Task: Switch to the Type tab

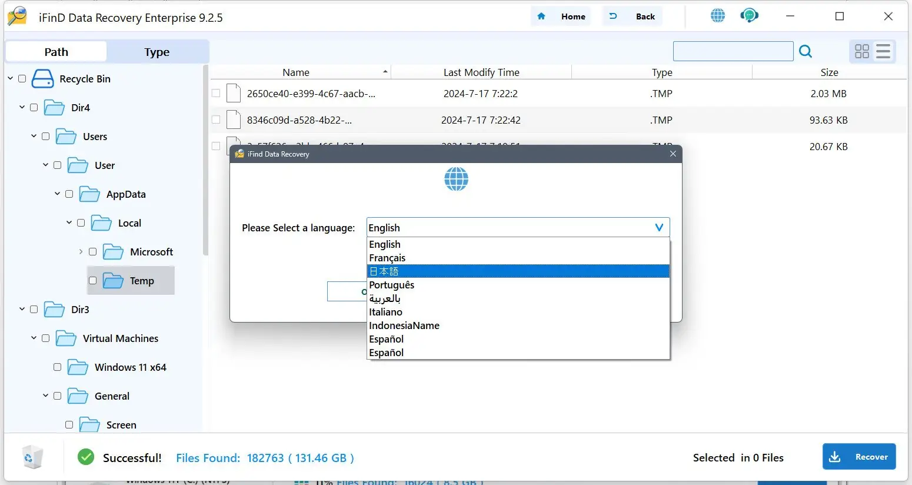Action: point(157,52)
